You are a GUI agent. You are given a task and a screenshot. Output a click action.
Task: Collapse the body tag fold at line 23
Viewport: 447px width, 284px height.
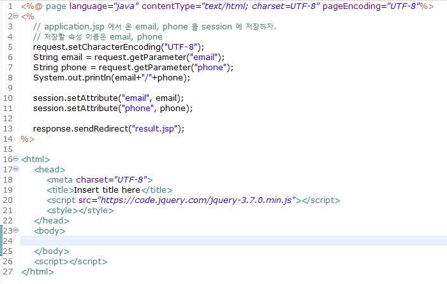point(16,230)
